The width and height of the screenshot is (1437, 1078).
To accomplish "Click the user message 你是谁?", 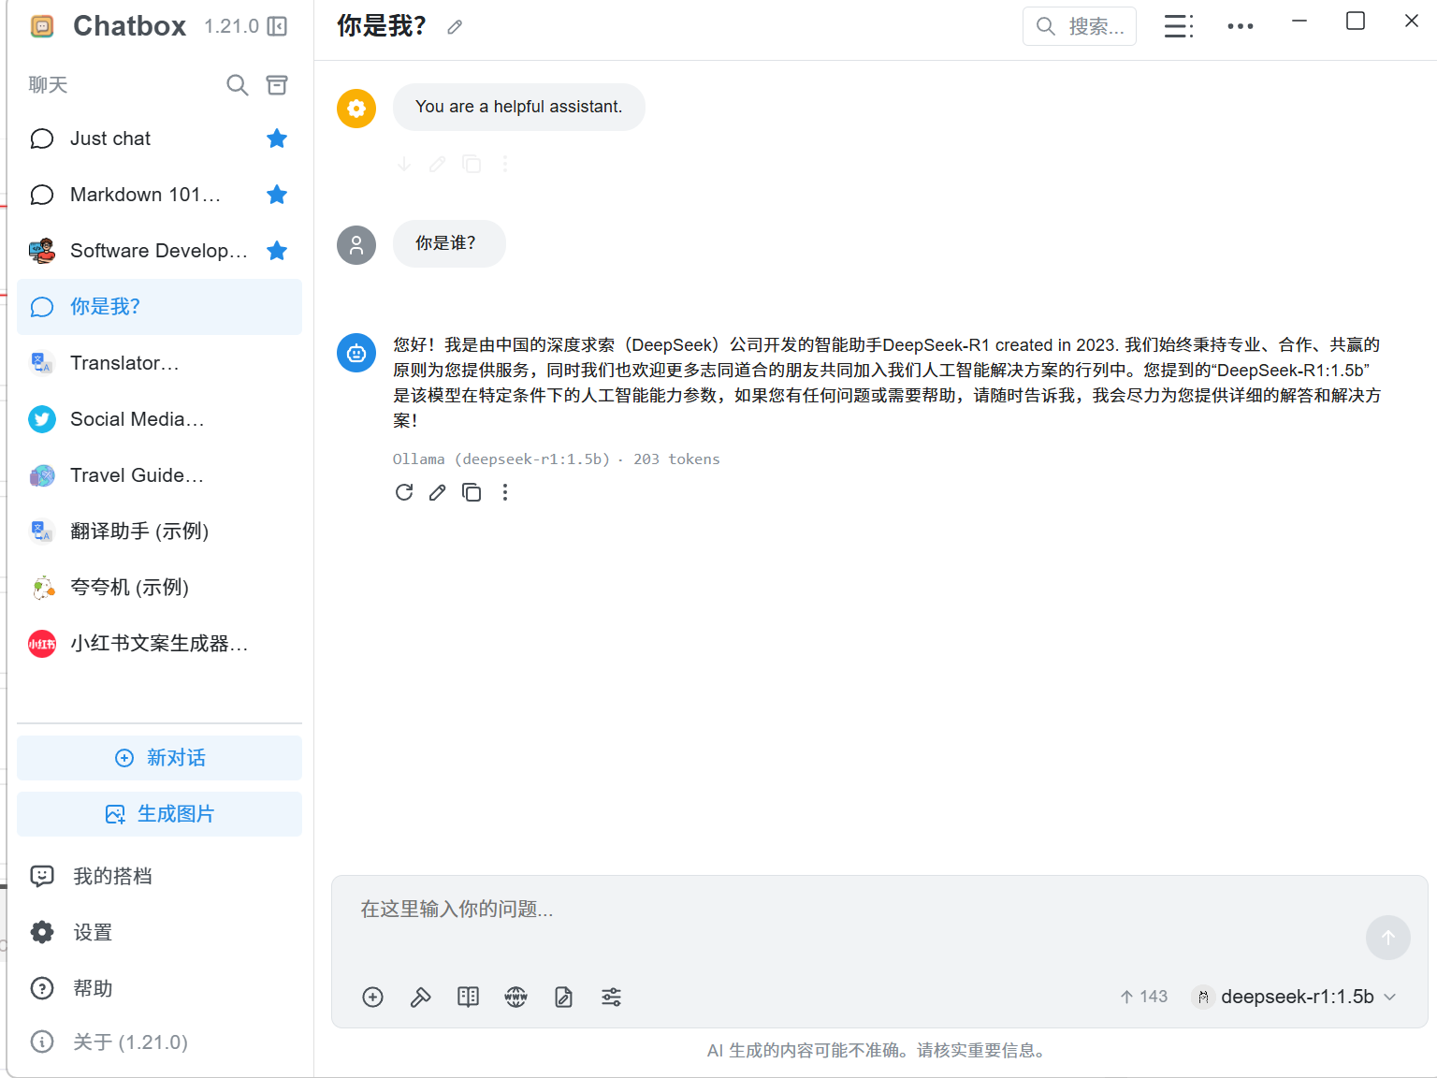I will [x=449, y=243].
